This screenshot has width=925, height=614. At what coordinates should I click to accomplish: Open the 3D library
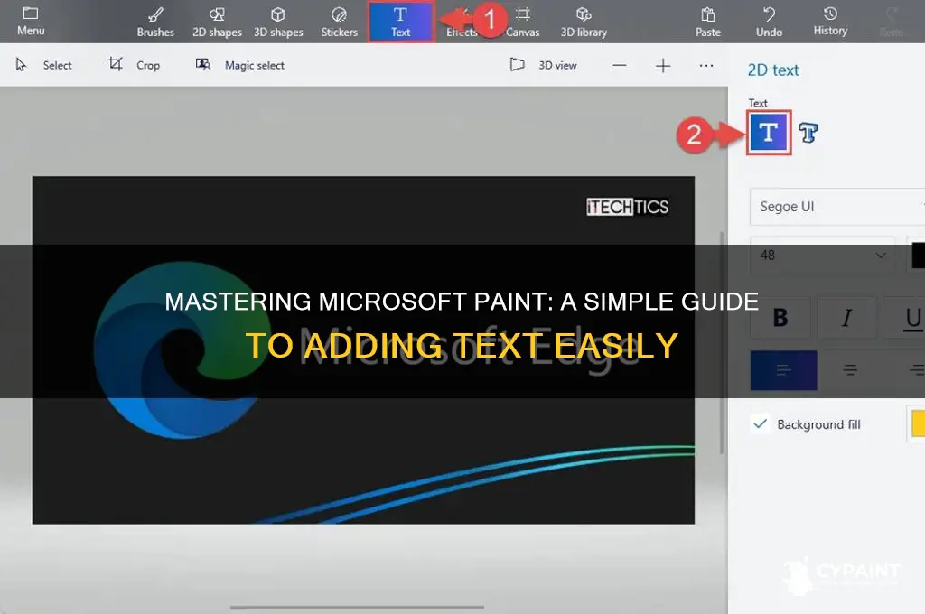pyautogui.click(x=584, y=22)
